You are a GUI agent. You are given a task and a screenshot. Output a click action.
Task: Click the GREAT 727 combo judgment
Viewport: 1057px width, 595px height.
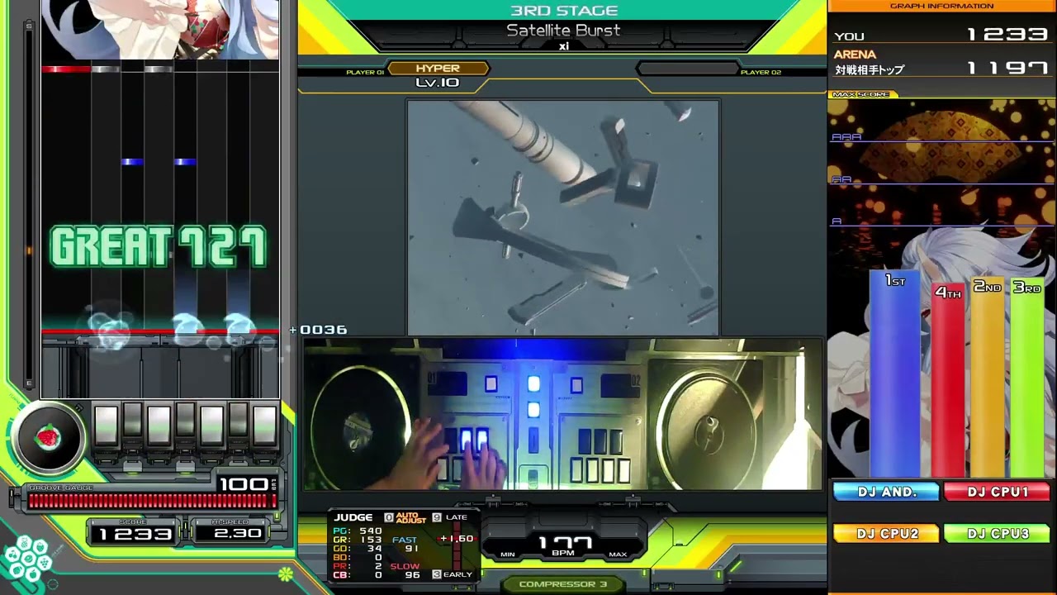159,247
